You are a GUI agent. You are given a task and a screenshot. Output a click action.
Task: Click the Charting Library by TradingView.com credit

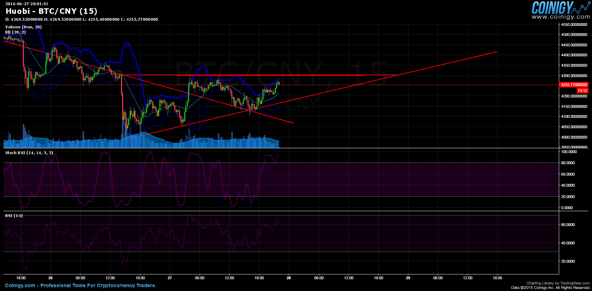[x=558, y=283]
